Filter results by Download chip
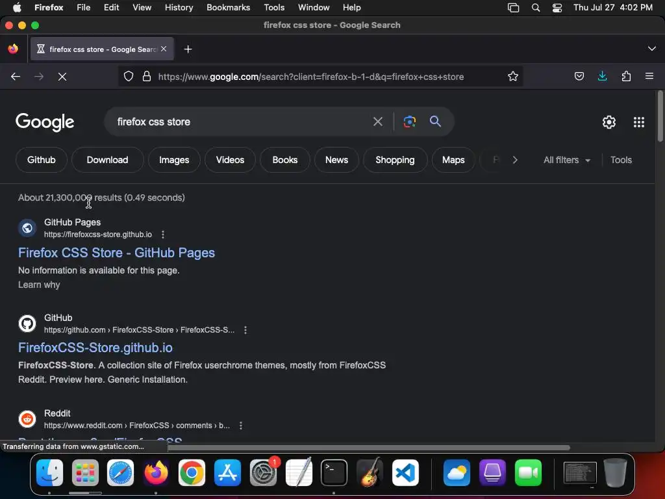Screen dimensions: 665x499 107,160
